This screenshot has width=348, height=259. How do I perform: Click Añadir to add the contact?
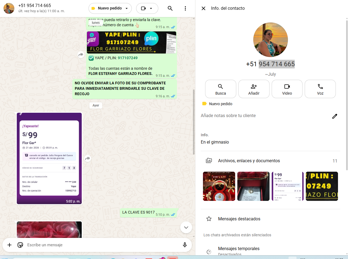click(254, 89)
